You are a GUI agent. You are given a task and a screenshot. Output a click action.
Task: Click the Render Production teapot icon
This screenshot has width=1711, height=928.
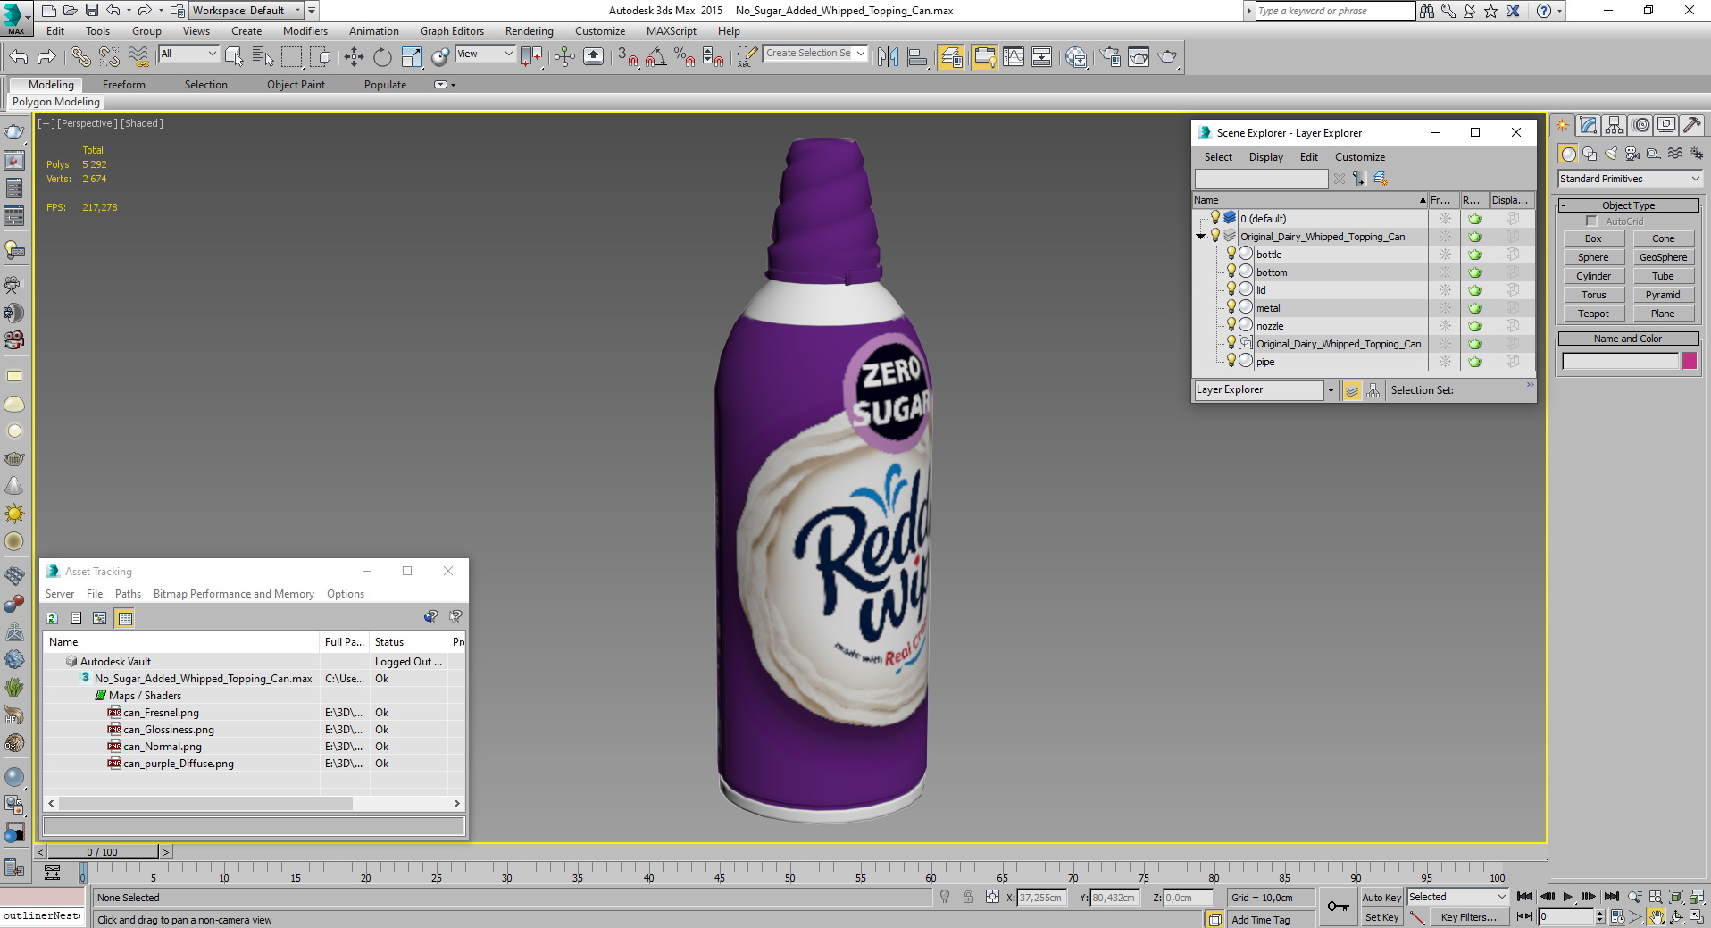click(x=1167, y=57)
